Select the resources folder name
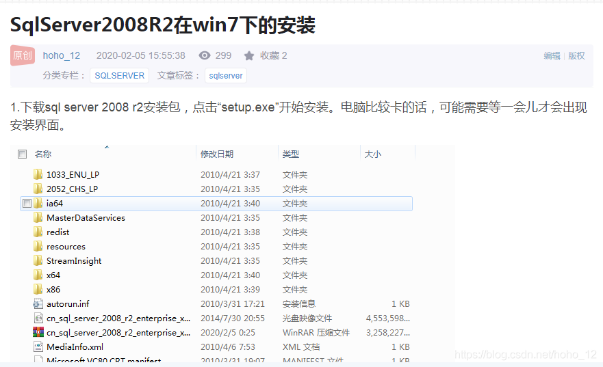Image resolution: width=603 pixels, height=367 pixels. tap(66, 247)
